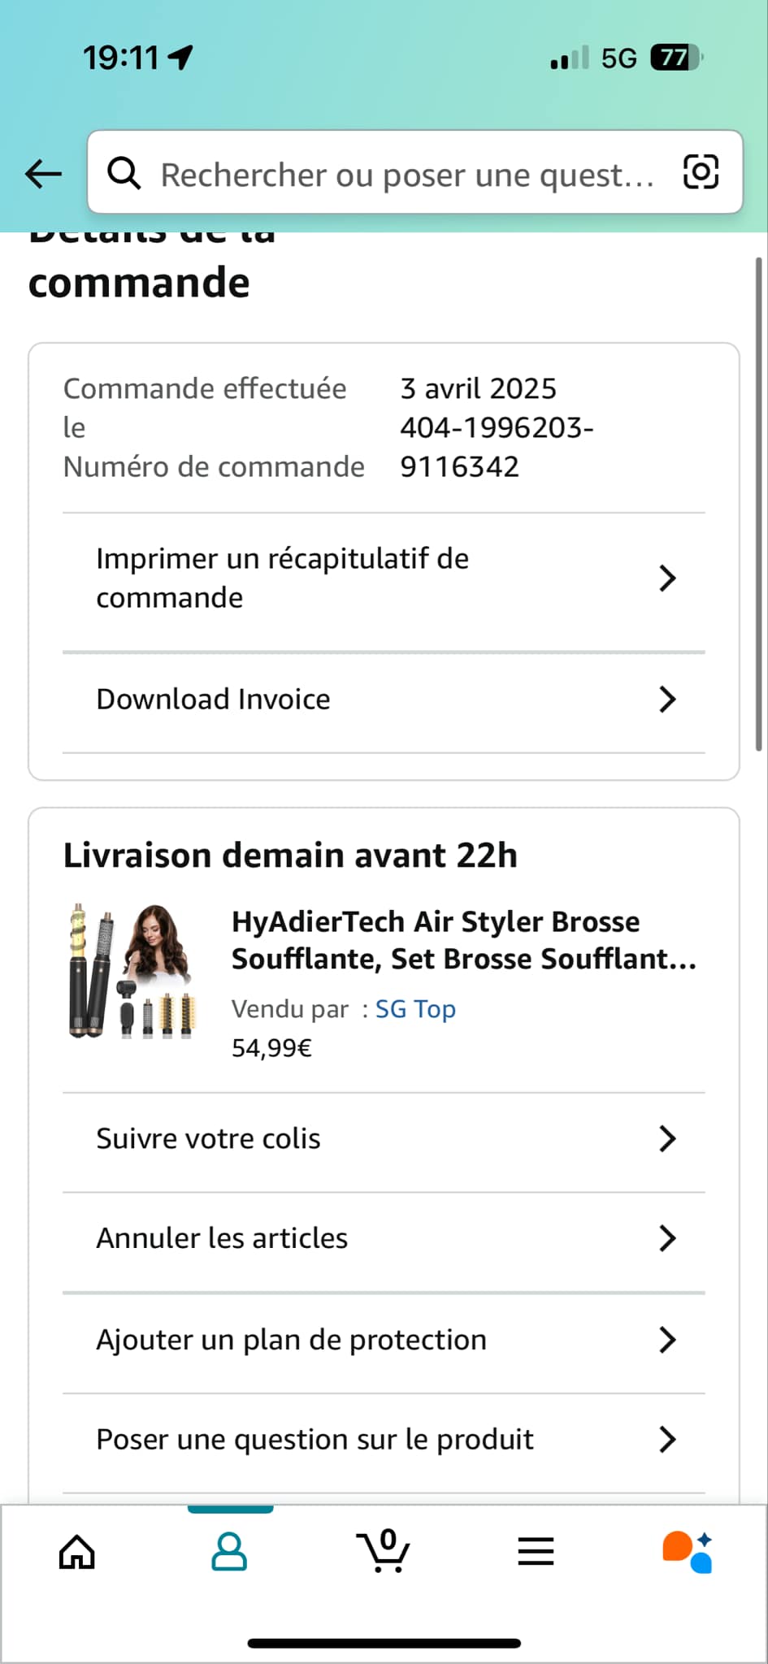This screenshot has height=1664, width=768.
Task: Click into the Rechercher search field
Action: [406, 174]
